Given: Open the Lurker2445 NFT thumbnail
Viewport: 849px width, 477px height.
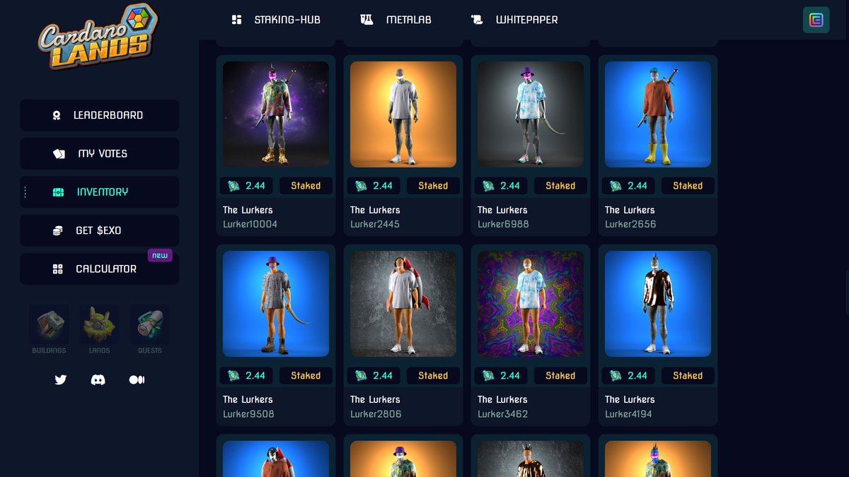Looking at the screenshot, I should pos(403,114).
